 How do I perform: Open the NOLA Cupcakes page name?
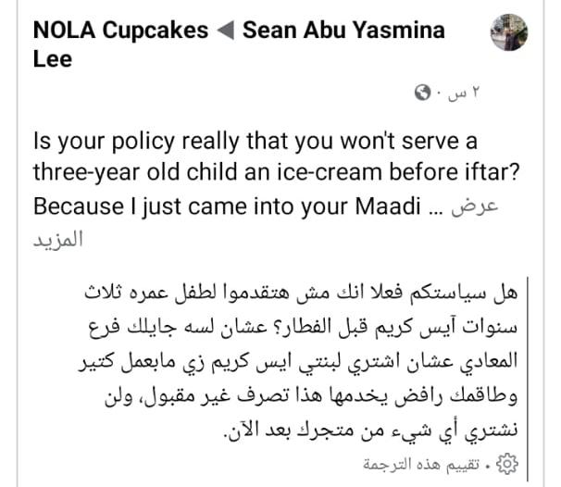pos(120,31)
